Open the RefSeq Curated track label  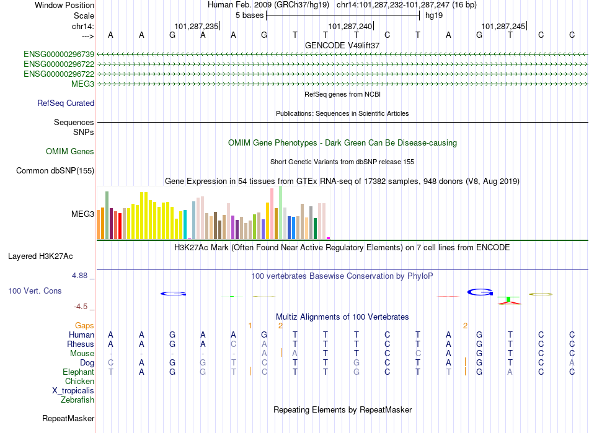click(66, 103)
